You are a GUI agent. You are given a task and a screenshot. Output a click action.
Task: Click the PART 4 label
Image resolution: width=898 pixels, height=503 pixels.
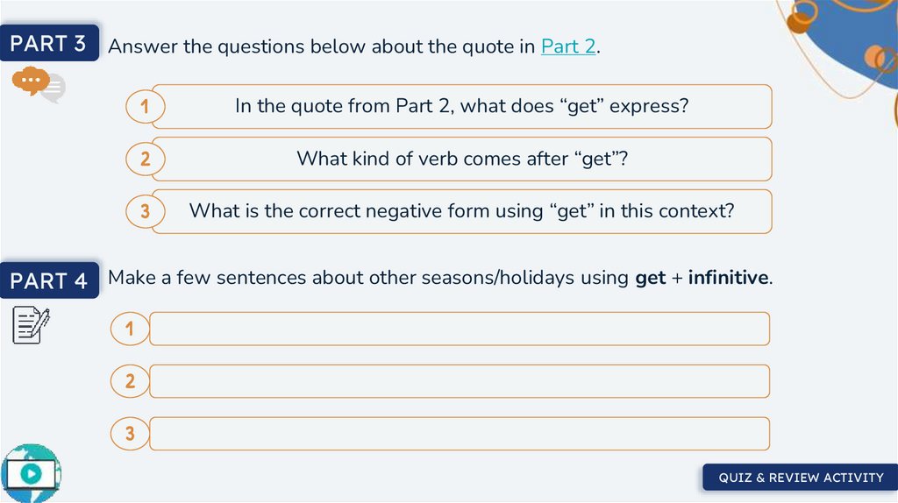tap(49, 280)
